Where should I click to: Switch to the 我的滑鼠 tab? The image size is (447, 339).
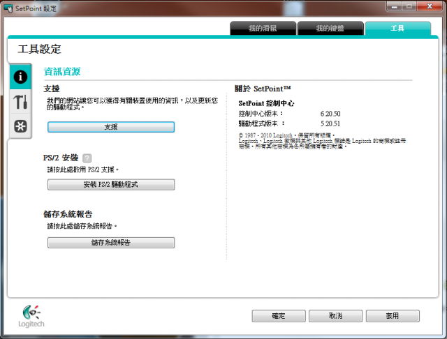pos(263,28)
